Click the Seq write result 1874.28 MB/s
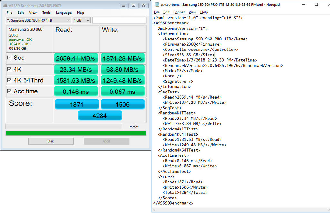330x213 pixels. point(122,58)
